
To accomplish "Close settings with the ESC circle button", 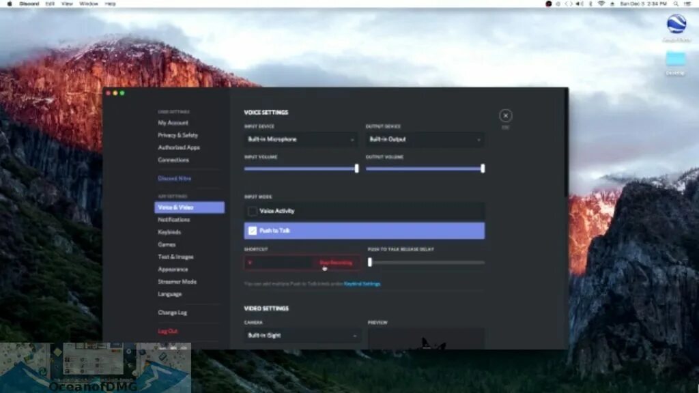I will click(x=506, y=116).
